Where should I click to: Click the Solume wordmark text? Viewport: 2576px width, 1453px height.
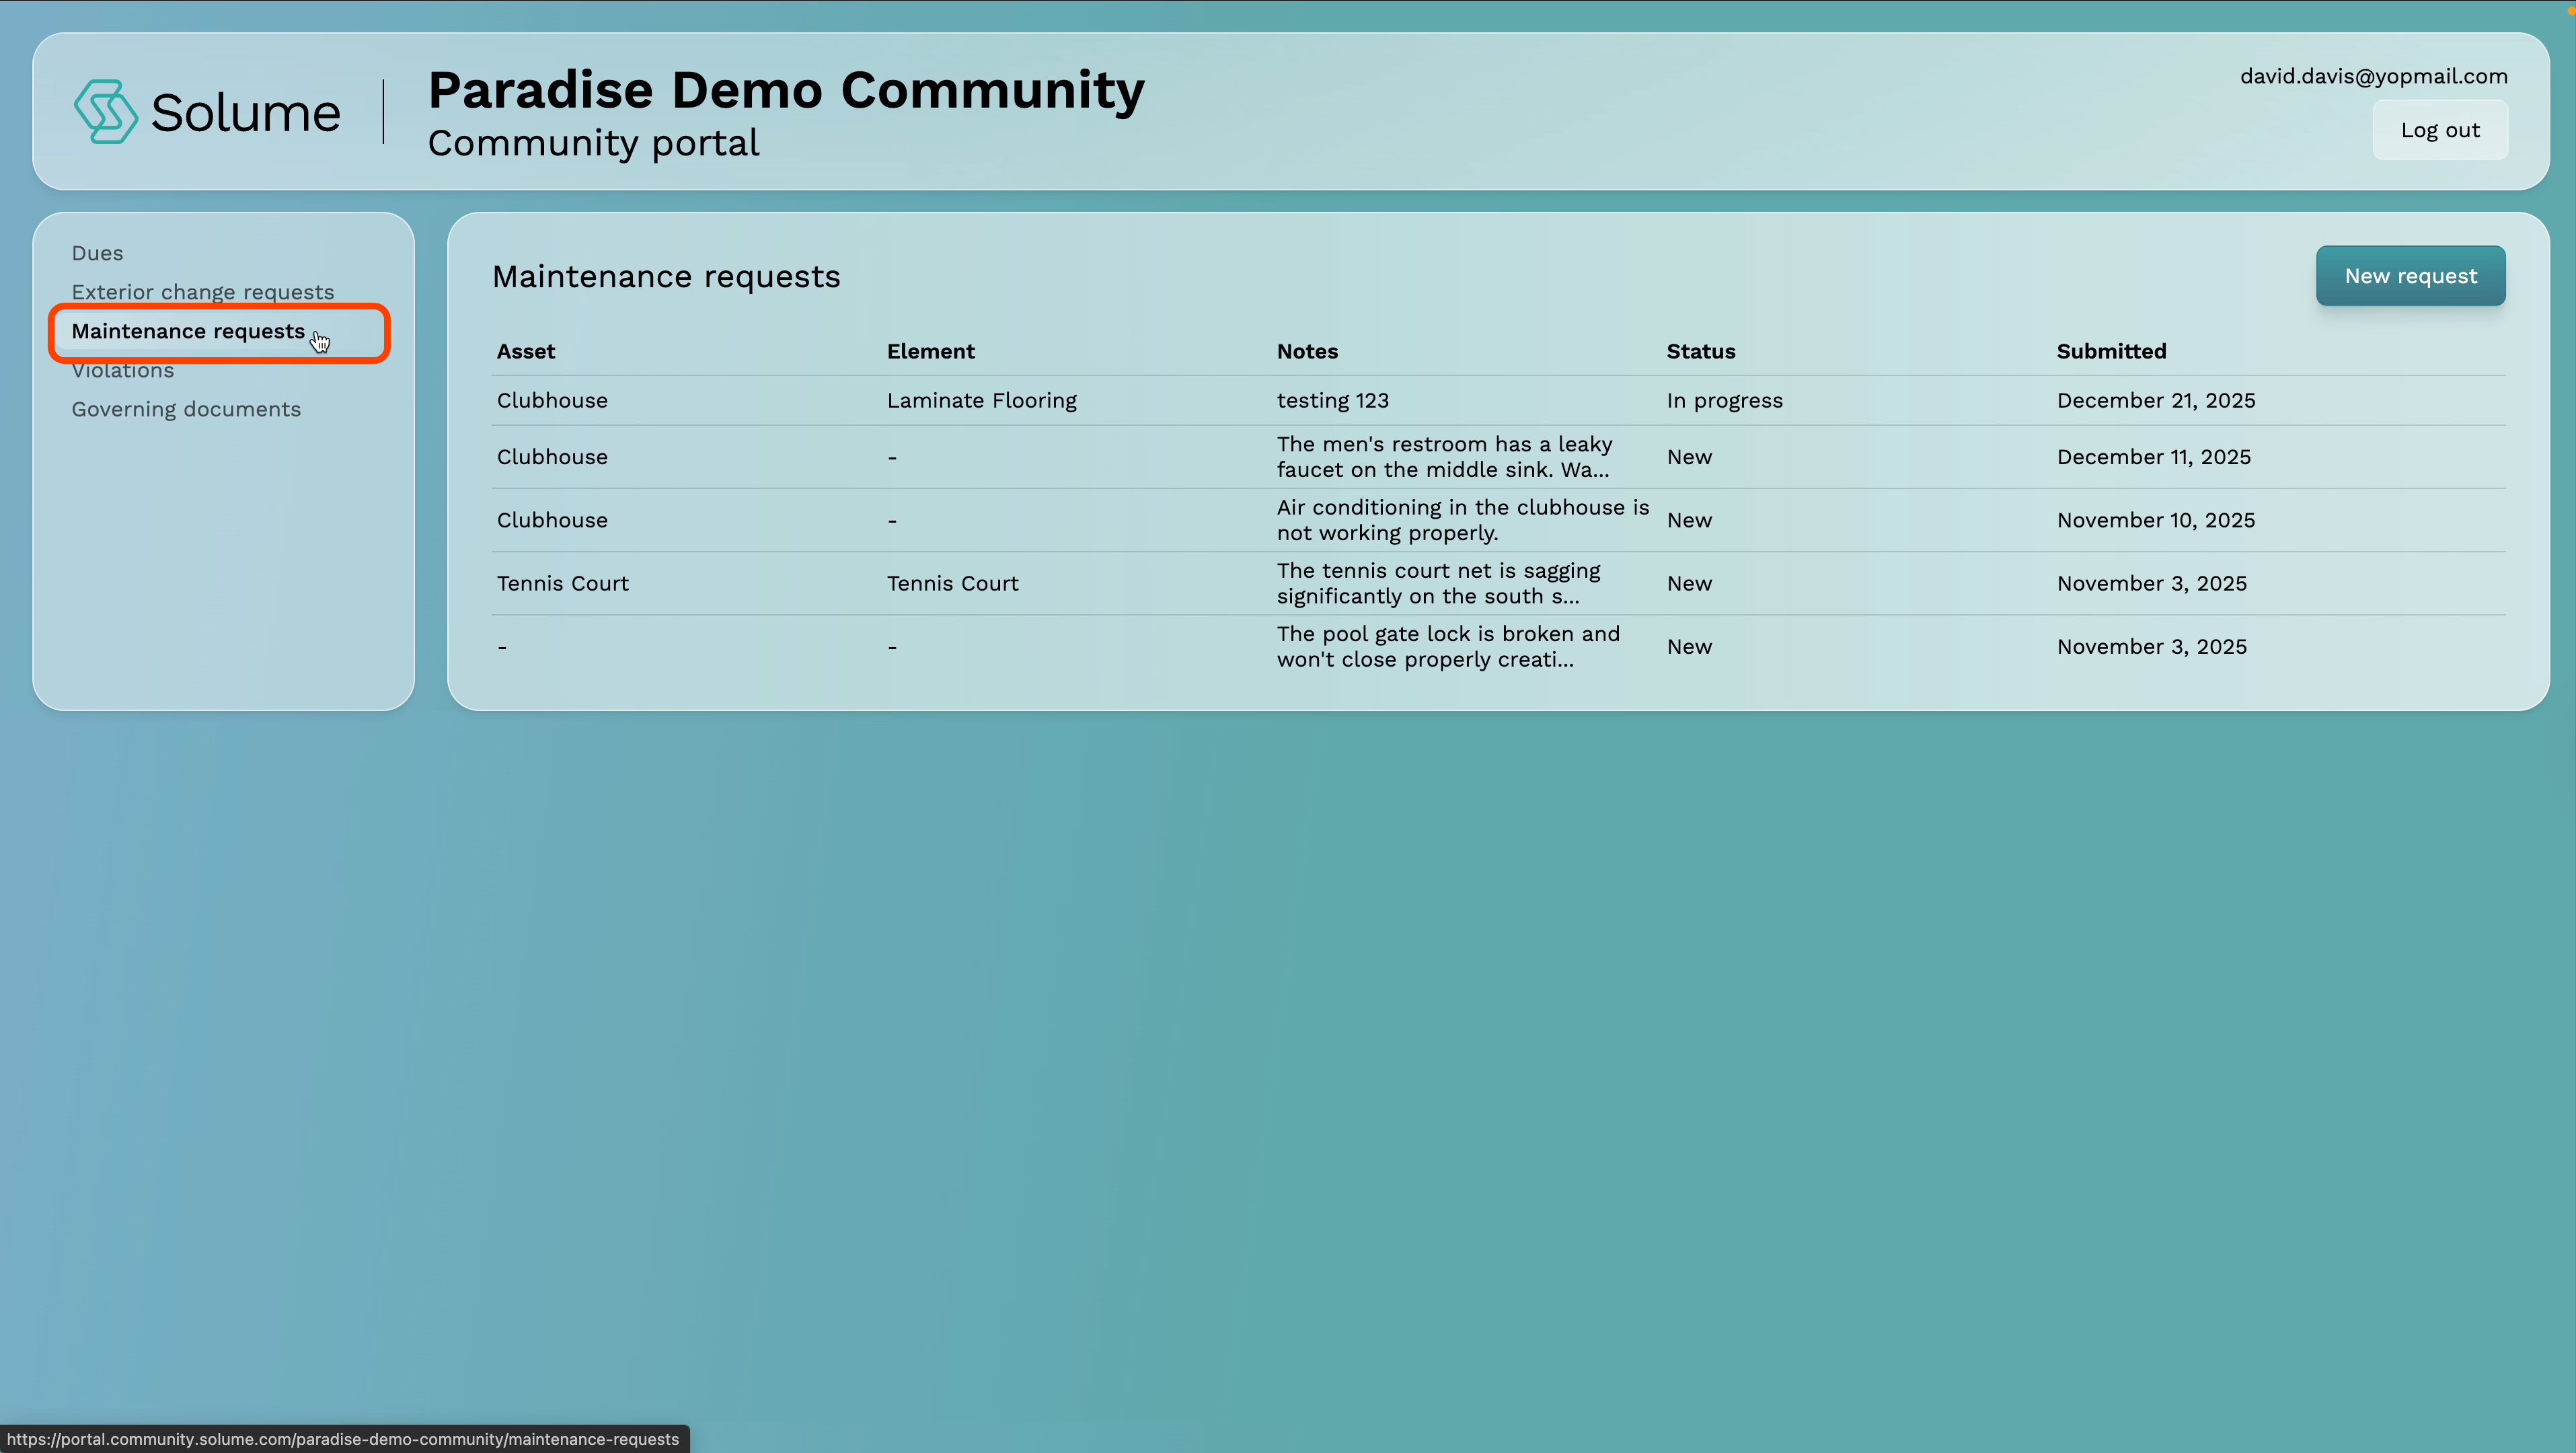click(x=245, y=112)
